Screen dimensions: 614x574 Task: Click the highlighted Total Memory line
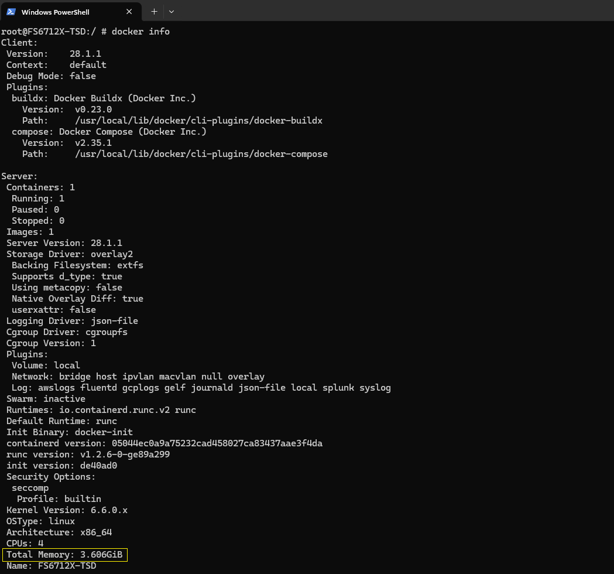tap(64, 555)
